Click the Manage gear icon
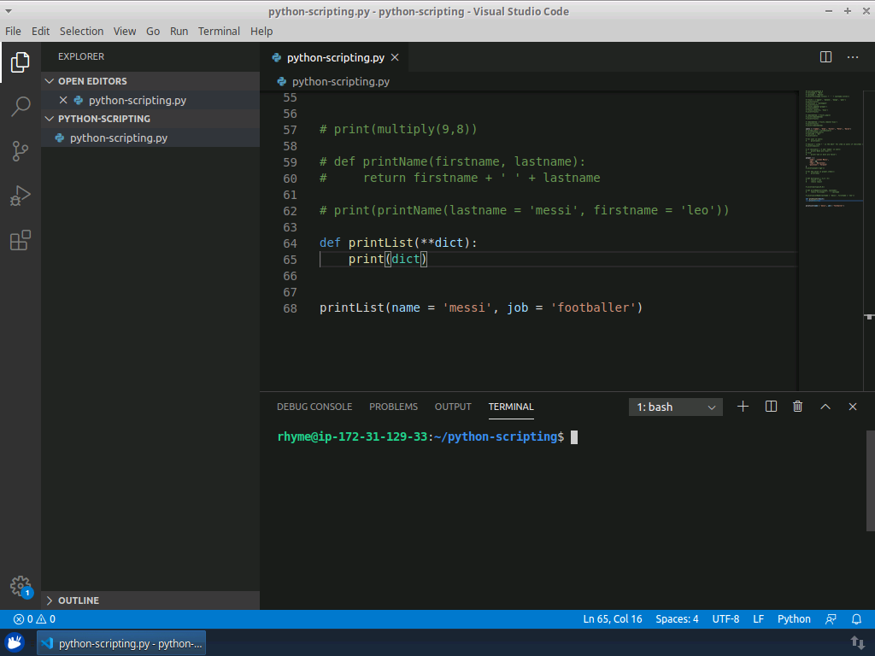The height and width of the screenshot is (656, 875). click(21, 586)
